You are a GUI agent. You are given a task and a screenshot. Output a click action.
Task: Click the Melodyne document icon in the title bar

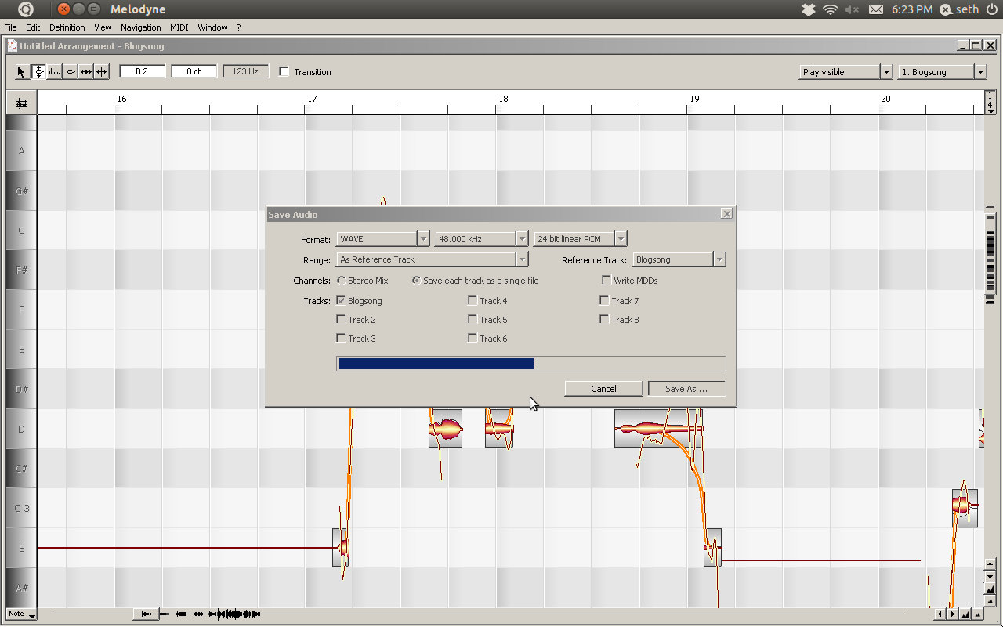[x=13, y=45]
